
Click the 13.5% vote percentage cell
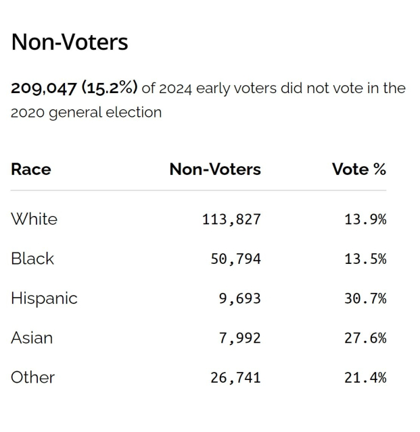[365, 259]
